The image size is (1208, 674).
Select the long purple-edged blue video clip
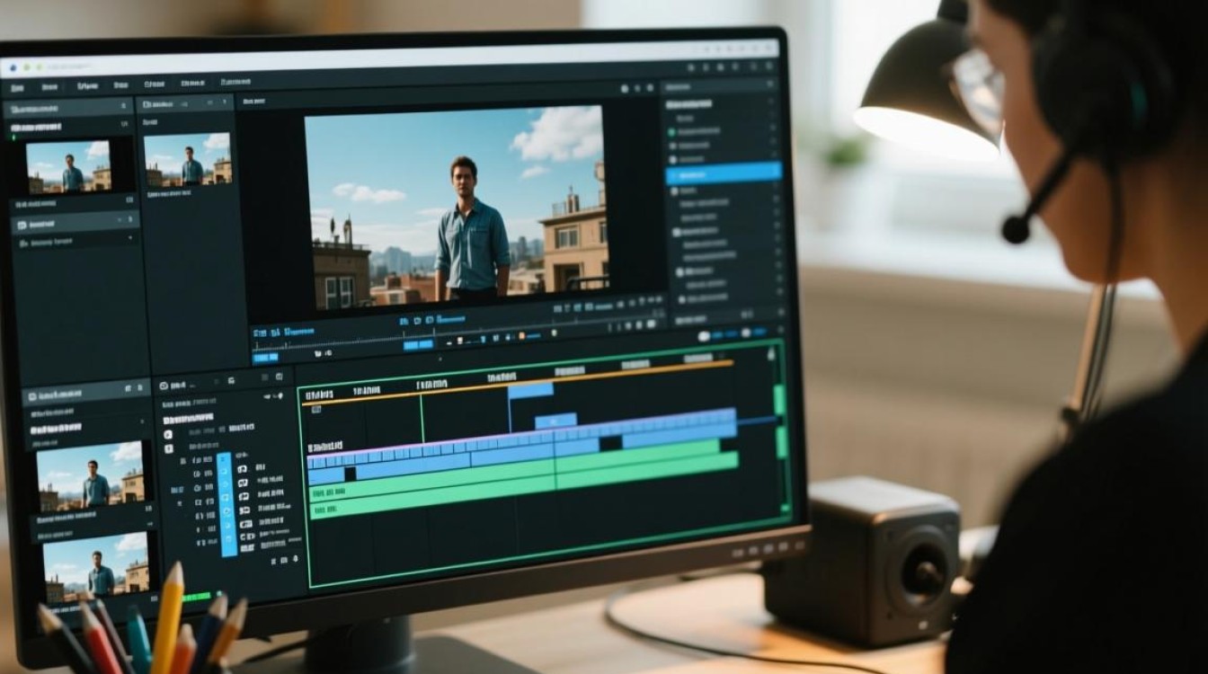click(x=522, y=439)
